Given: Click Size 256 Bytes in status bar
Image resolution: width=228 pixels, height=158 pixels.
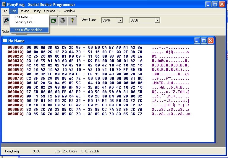Looking at the screenshot, I should coord(66,151).
